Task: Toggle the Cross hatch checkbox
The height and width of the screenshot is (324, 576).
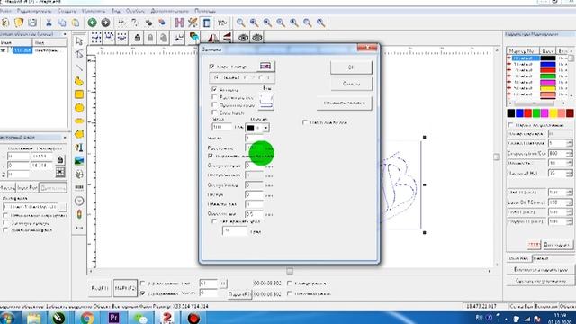Action: (214, 112)
